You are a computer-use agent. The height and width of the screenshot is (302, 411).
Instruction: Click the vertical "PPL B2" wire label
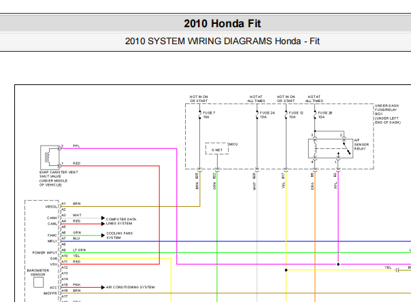(x=335, y=180)
